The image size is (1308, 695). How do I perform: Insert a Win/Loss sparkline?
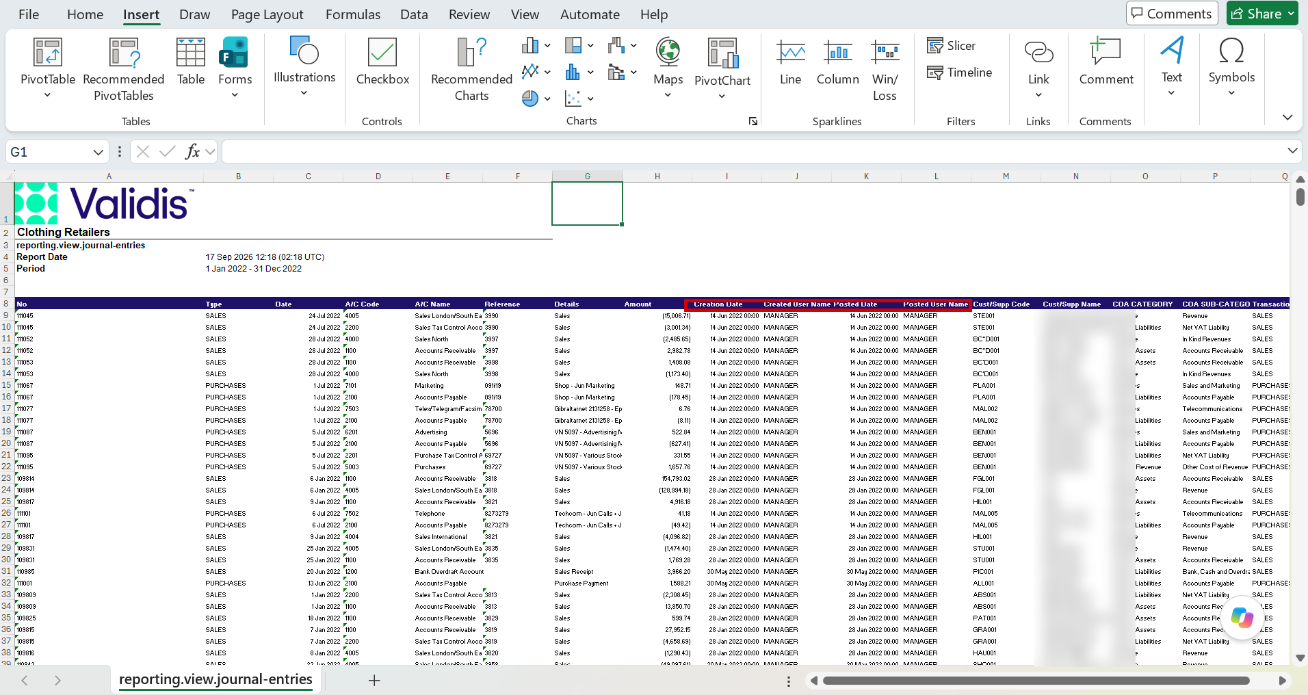[x=885, y=69]
